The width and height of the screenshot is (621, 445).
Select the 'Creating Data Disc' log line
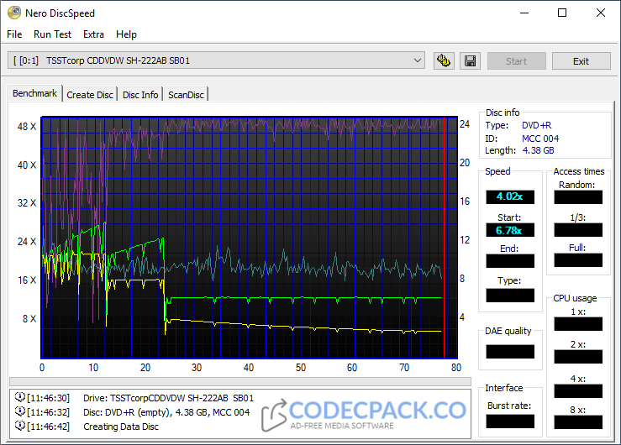pyautogui.click(x=121, y=427)
